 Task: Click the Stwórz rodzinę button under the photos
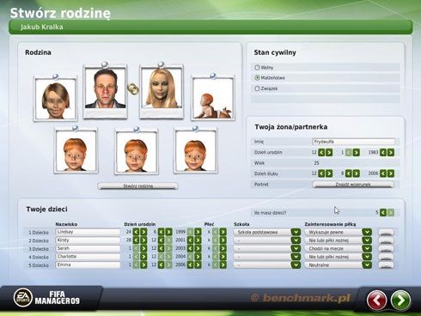pos(137,186)
